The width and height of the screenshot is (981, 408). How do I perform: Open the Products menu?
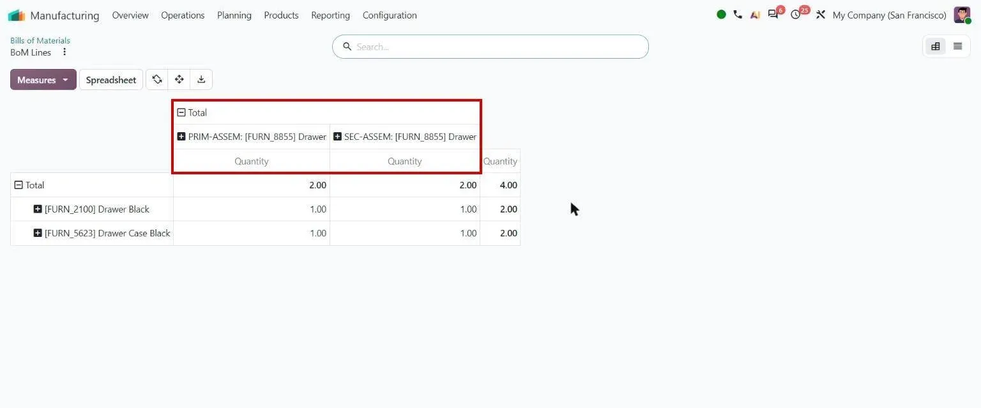[281, 15]
